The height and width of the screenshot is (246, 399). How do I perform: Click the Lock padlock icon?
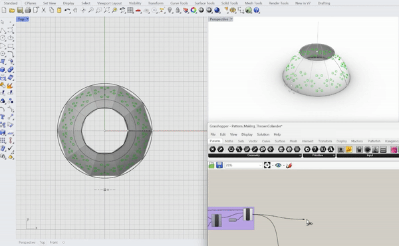(x=178, y=11)
